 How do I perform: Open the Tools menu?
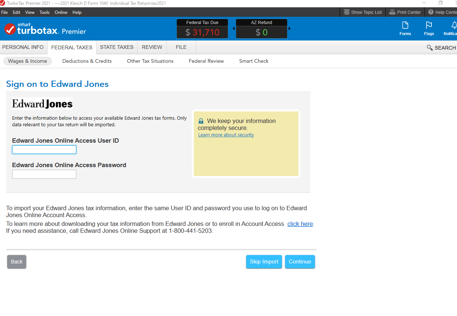tap(45, 12)
